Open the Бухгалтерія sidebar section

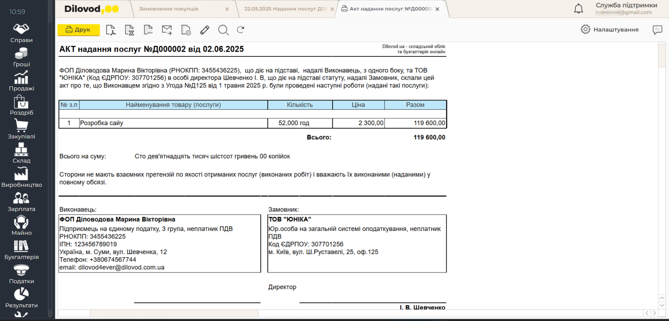point(21,250)
